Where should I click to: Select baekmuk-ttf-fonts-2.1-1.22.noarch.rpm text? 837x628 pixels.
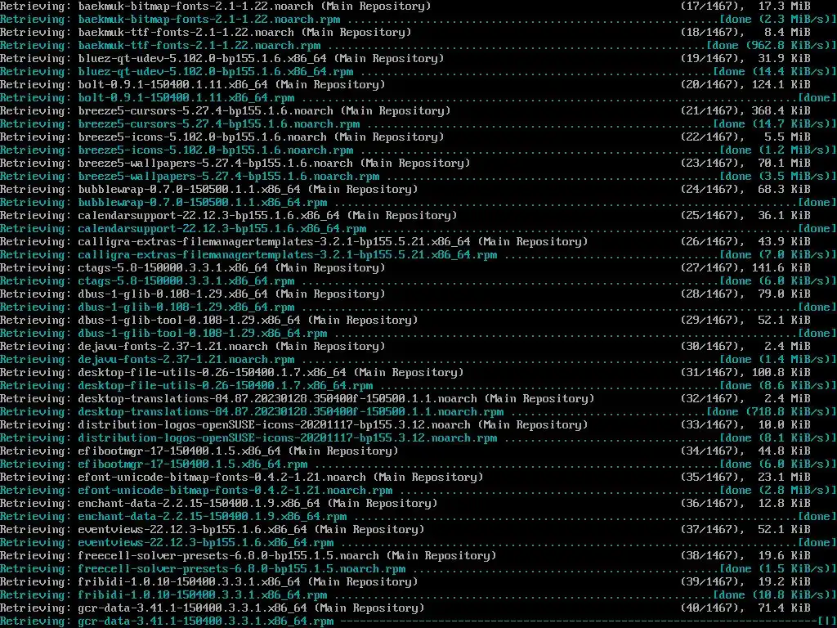[199, 46]
